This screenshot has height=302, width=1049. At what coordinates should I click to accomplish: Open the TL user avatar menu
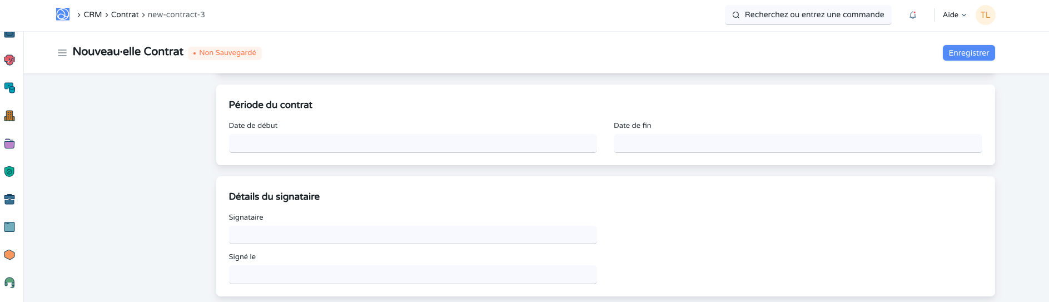click(x=985, y=15)
